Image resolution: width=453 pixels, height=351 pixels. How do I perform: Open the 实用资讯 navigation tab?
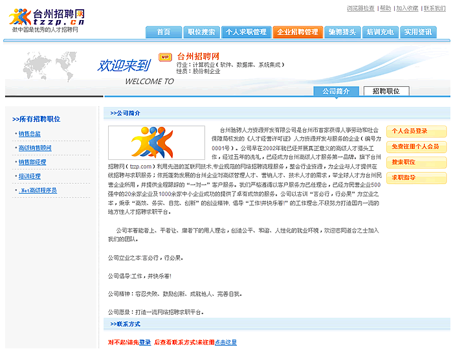pos(417,32)
